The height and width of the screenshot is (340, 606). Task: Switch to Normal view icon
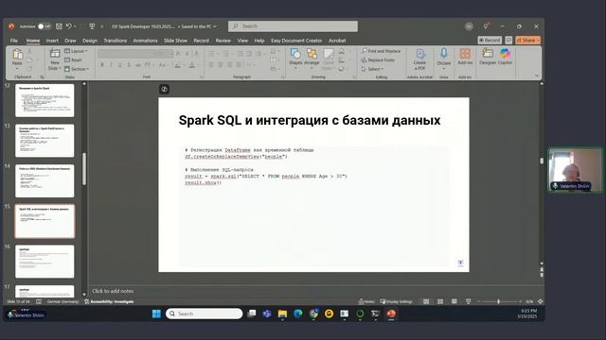[x=426, y=301]
